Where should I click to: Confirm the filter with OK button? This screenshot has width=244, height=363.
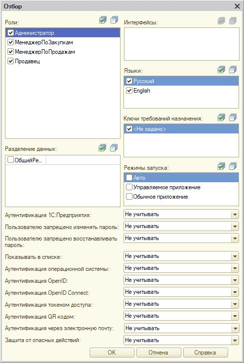coord(112,353)
